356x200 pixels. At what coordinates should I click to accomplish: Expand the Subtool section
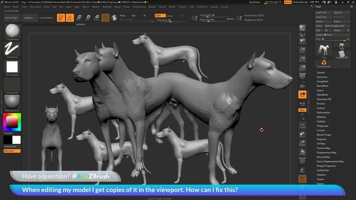pos(320,73)
